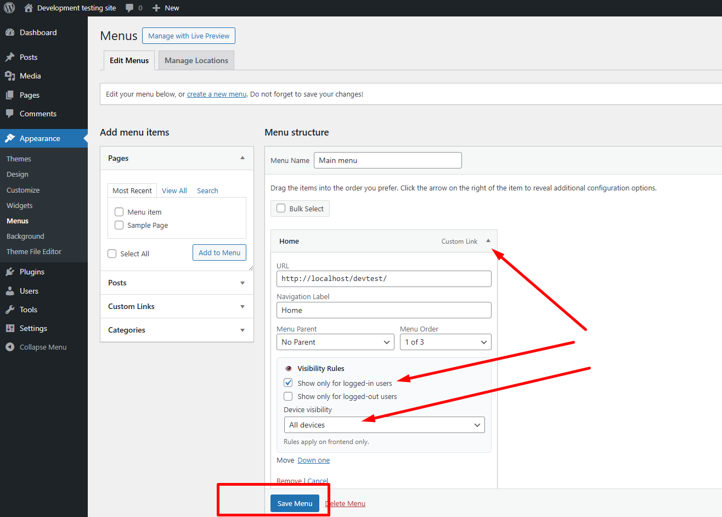Viewport: 722px width, 517px height.
Task: Click the Comments speech bubble sidebar icon
Action: (x=10, y=114)
